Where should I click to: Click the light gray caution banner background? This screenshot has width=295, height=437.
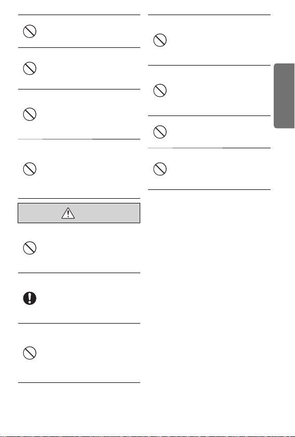(79, 213)
